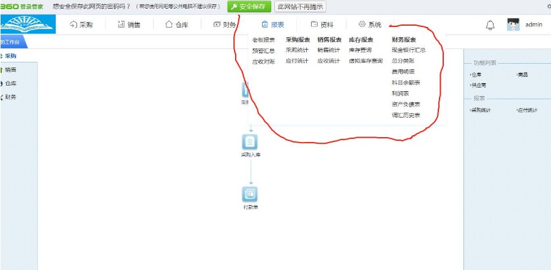The height and width of the screenshot is (270, 551).
Task: Open the 资料 top navigation menu
Action: pyautogui.click(x=322, y=25)
